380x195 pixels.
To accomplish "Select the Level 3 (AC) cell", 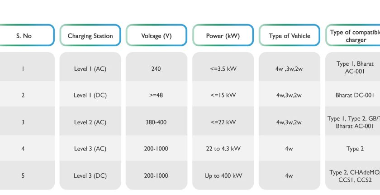I will (x=90, y=149).
